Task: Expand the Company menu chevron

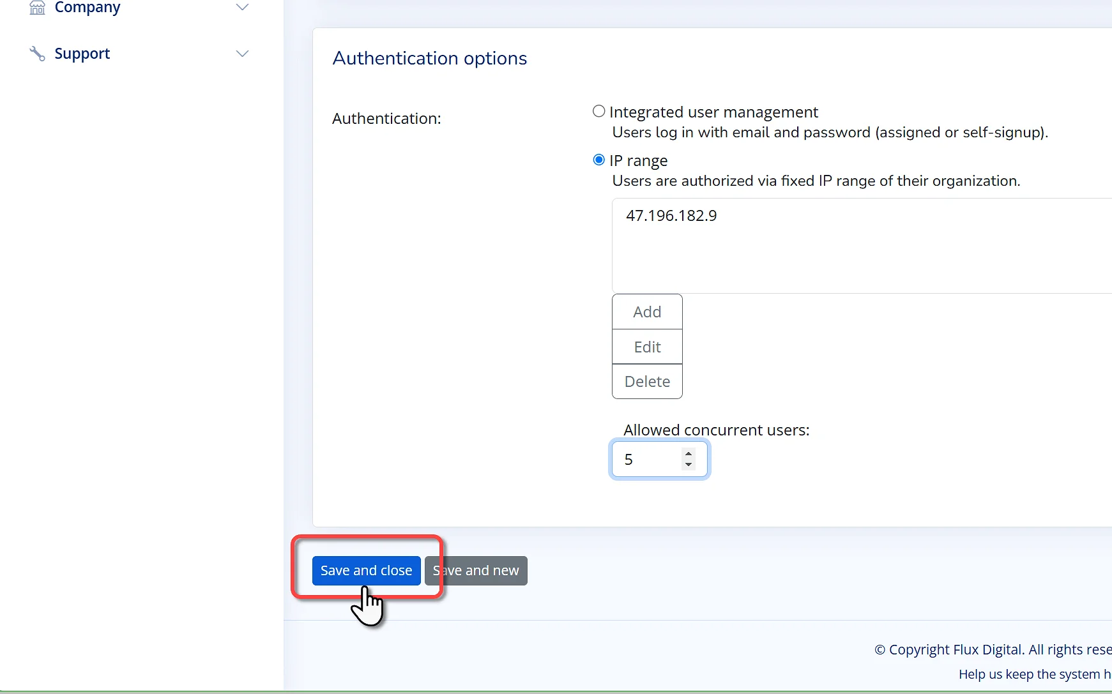Action: pyautogui.click(x=242, y=8)
